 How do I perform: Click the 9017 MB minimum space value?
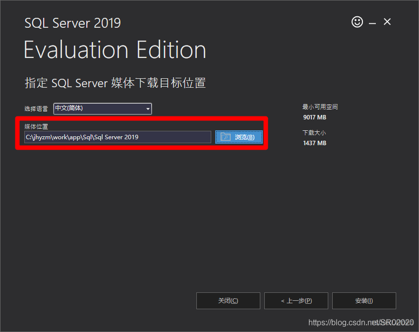(314, 117)
